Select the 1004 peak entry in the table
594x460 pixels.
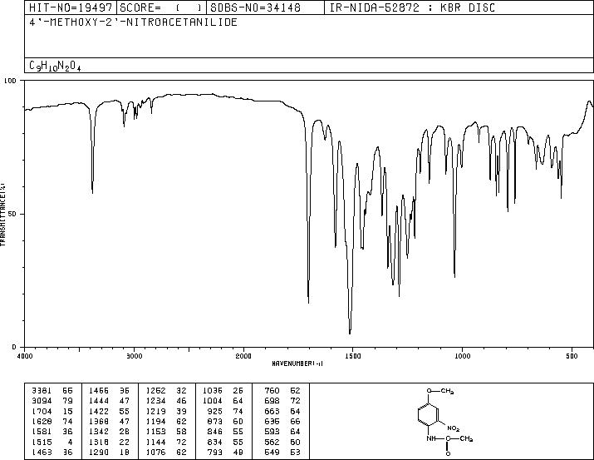(x=223, y=401)
